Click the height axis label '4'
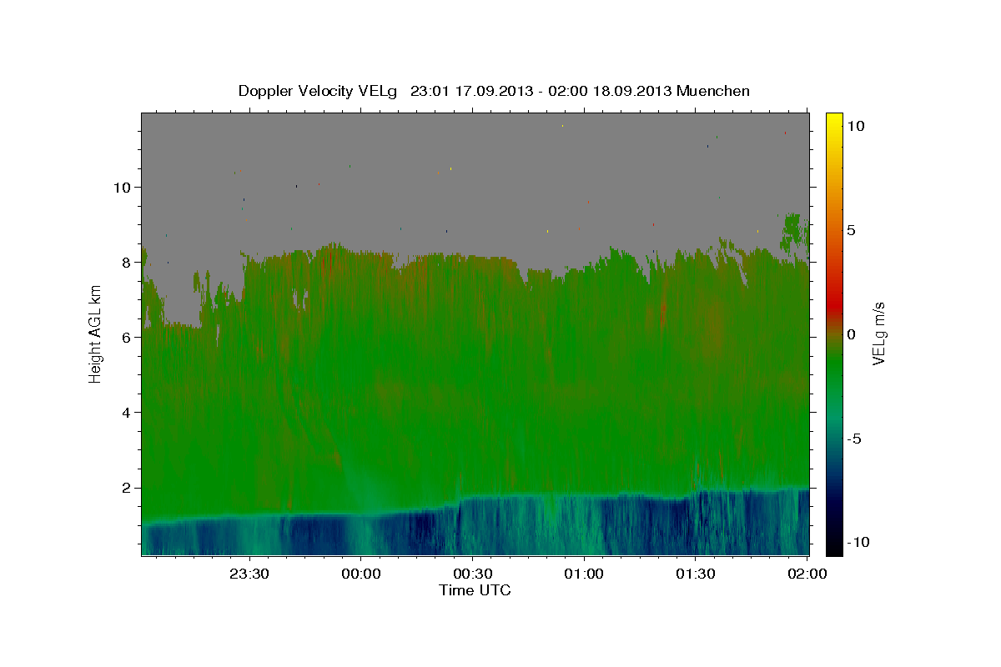 125,412
